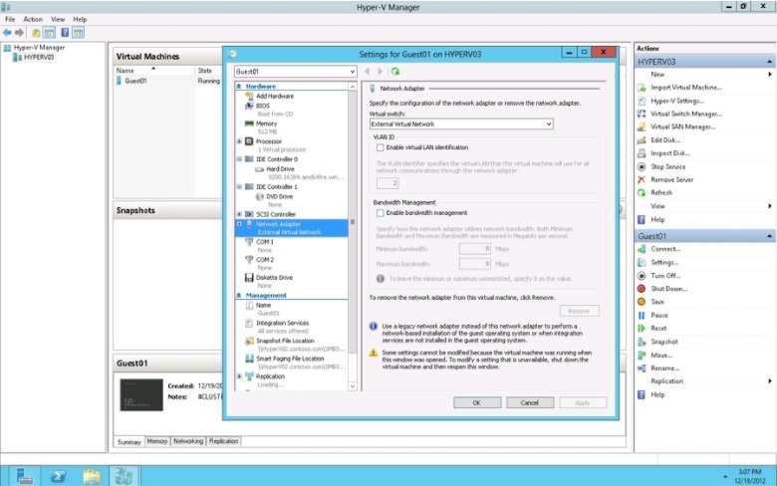
Task: Click the Stop Service action icon
Action: click(x=642, y=167)
